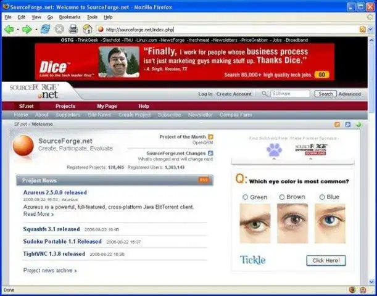Open the TightVNC 1.3.8 released link
The height and width of the screenshot is (296, 377).
[54, 253]
